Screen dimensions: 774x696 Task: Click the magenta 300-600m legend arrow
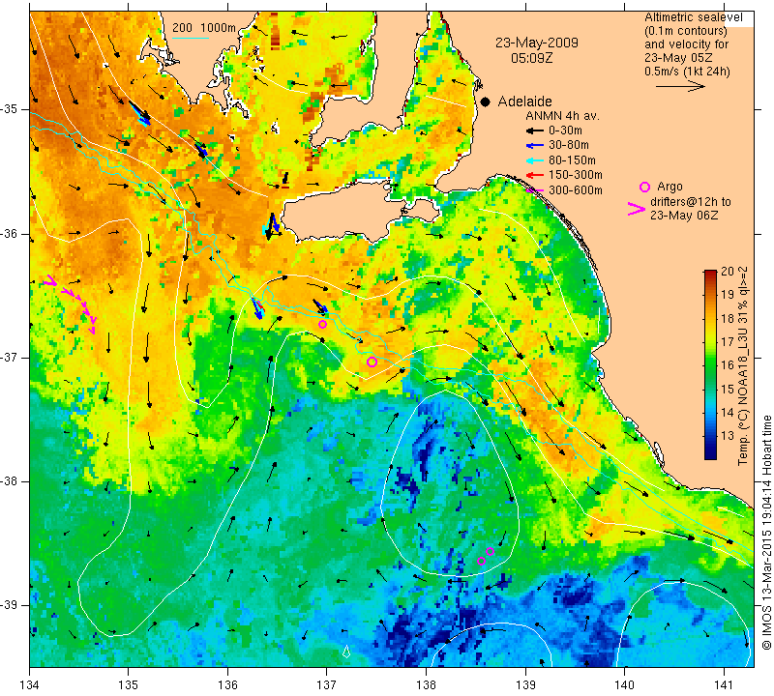pyautogui.click(x=534, y=189)
